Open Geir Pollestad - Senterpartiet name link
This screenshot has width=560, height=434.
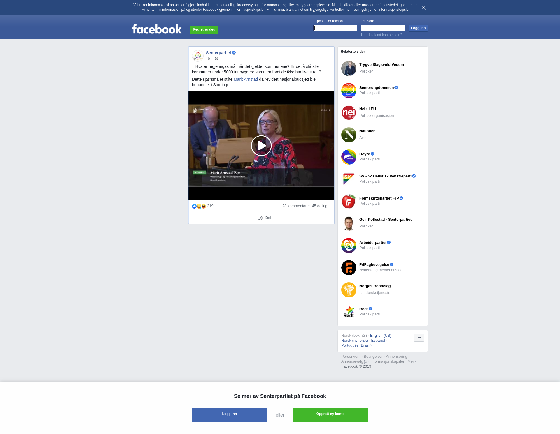click(x=385, y=220)
